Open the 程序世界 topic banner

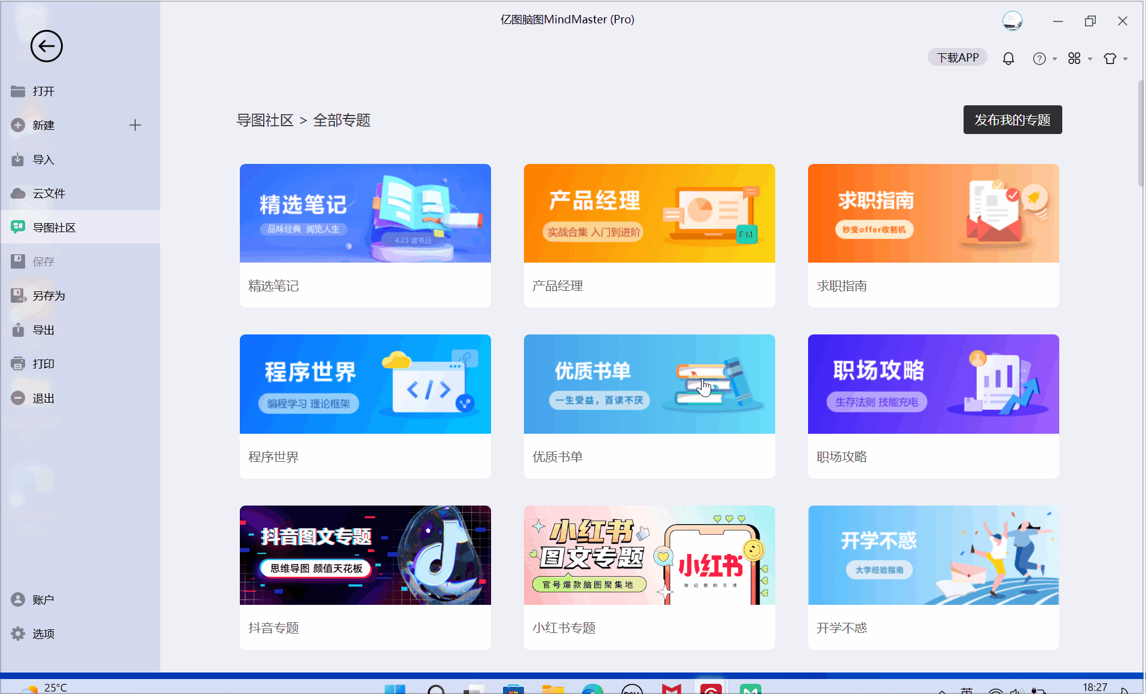tap(365, 384)
